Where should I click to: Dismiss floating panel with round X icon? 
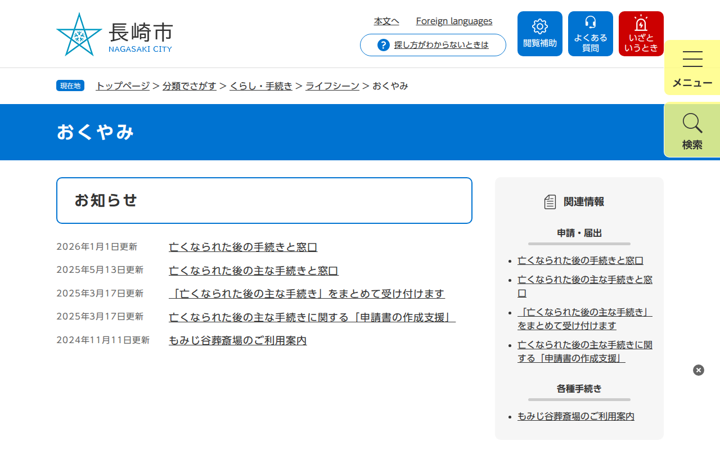click(699, 370)
